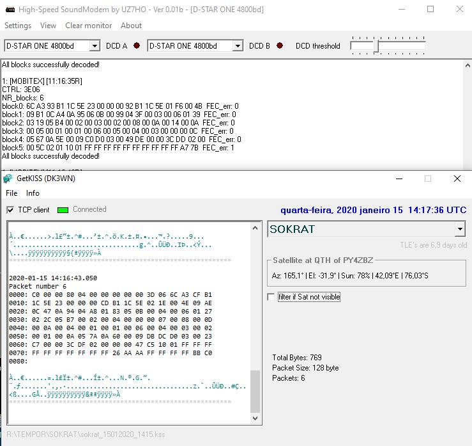Maximize the SoundModem window
The height and width of the screenshot is (446, 472).
[x=430, y=10]
